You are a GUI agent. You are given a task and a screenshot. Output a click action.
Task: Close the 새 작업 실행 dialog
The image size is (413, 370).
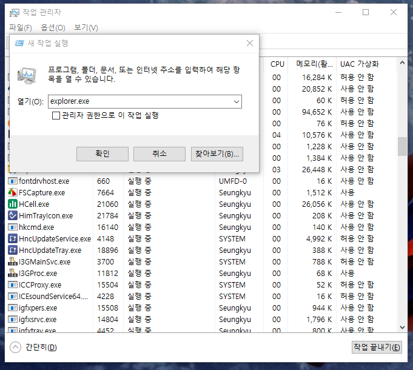click(x=250, y=43)
